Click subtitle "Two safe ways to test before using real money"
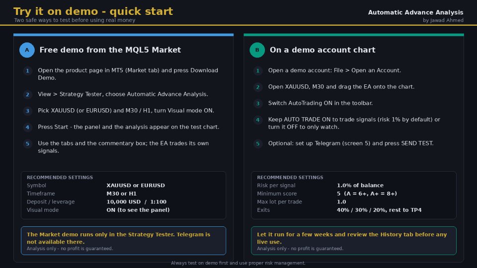Screen dimensions: 477x268 pyautogui.click(x=75, y=20)
